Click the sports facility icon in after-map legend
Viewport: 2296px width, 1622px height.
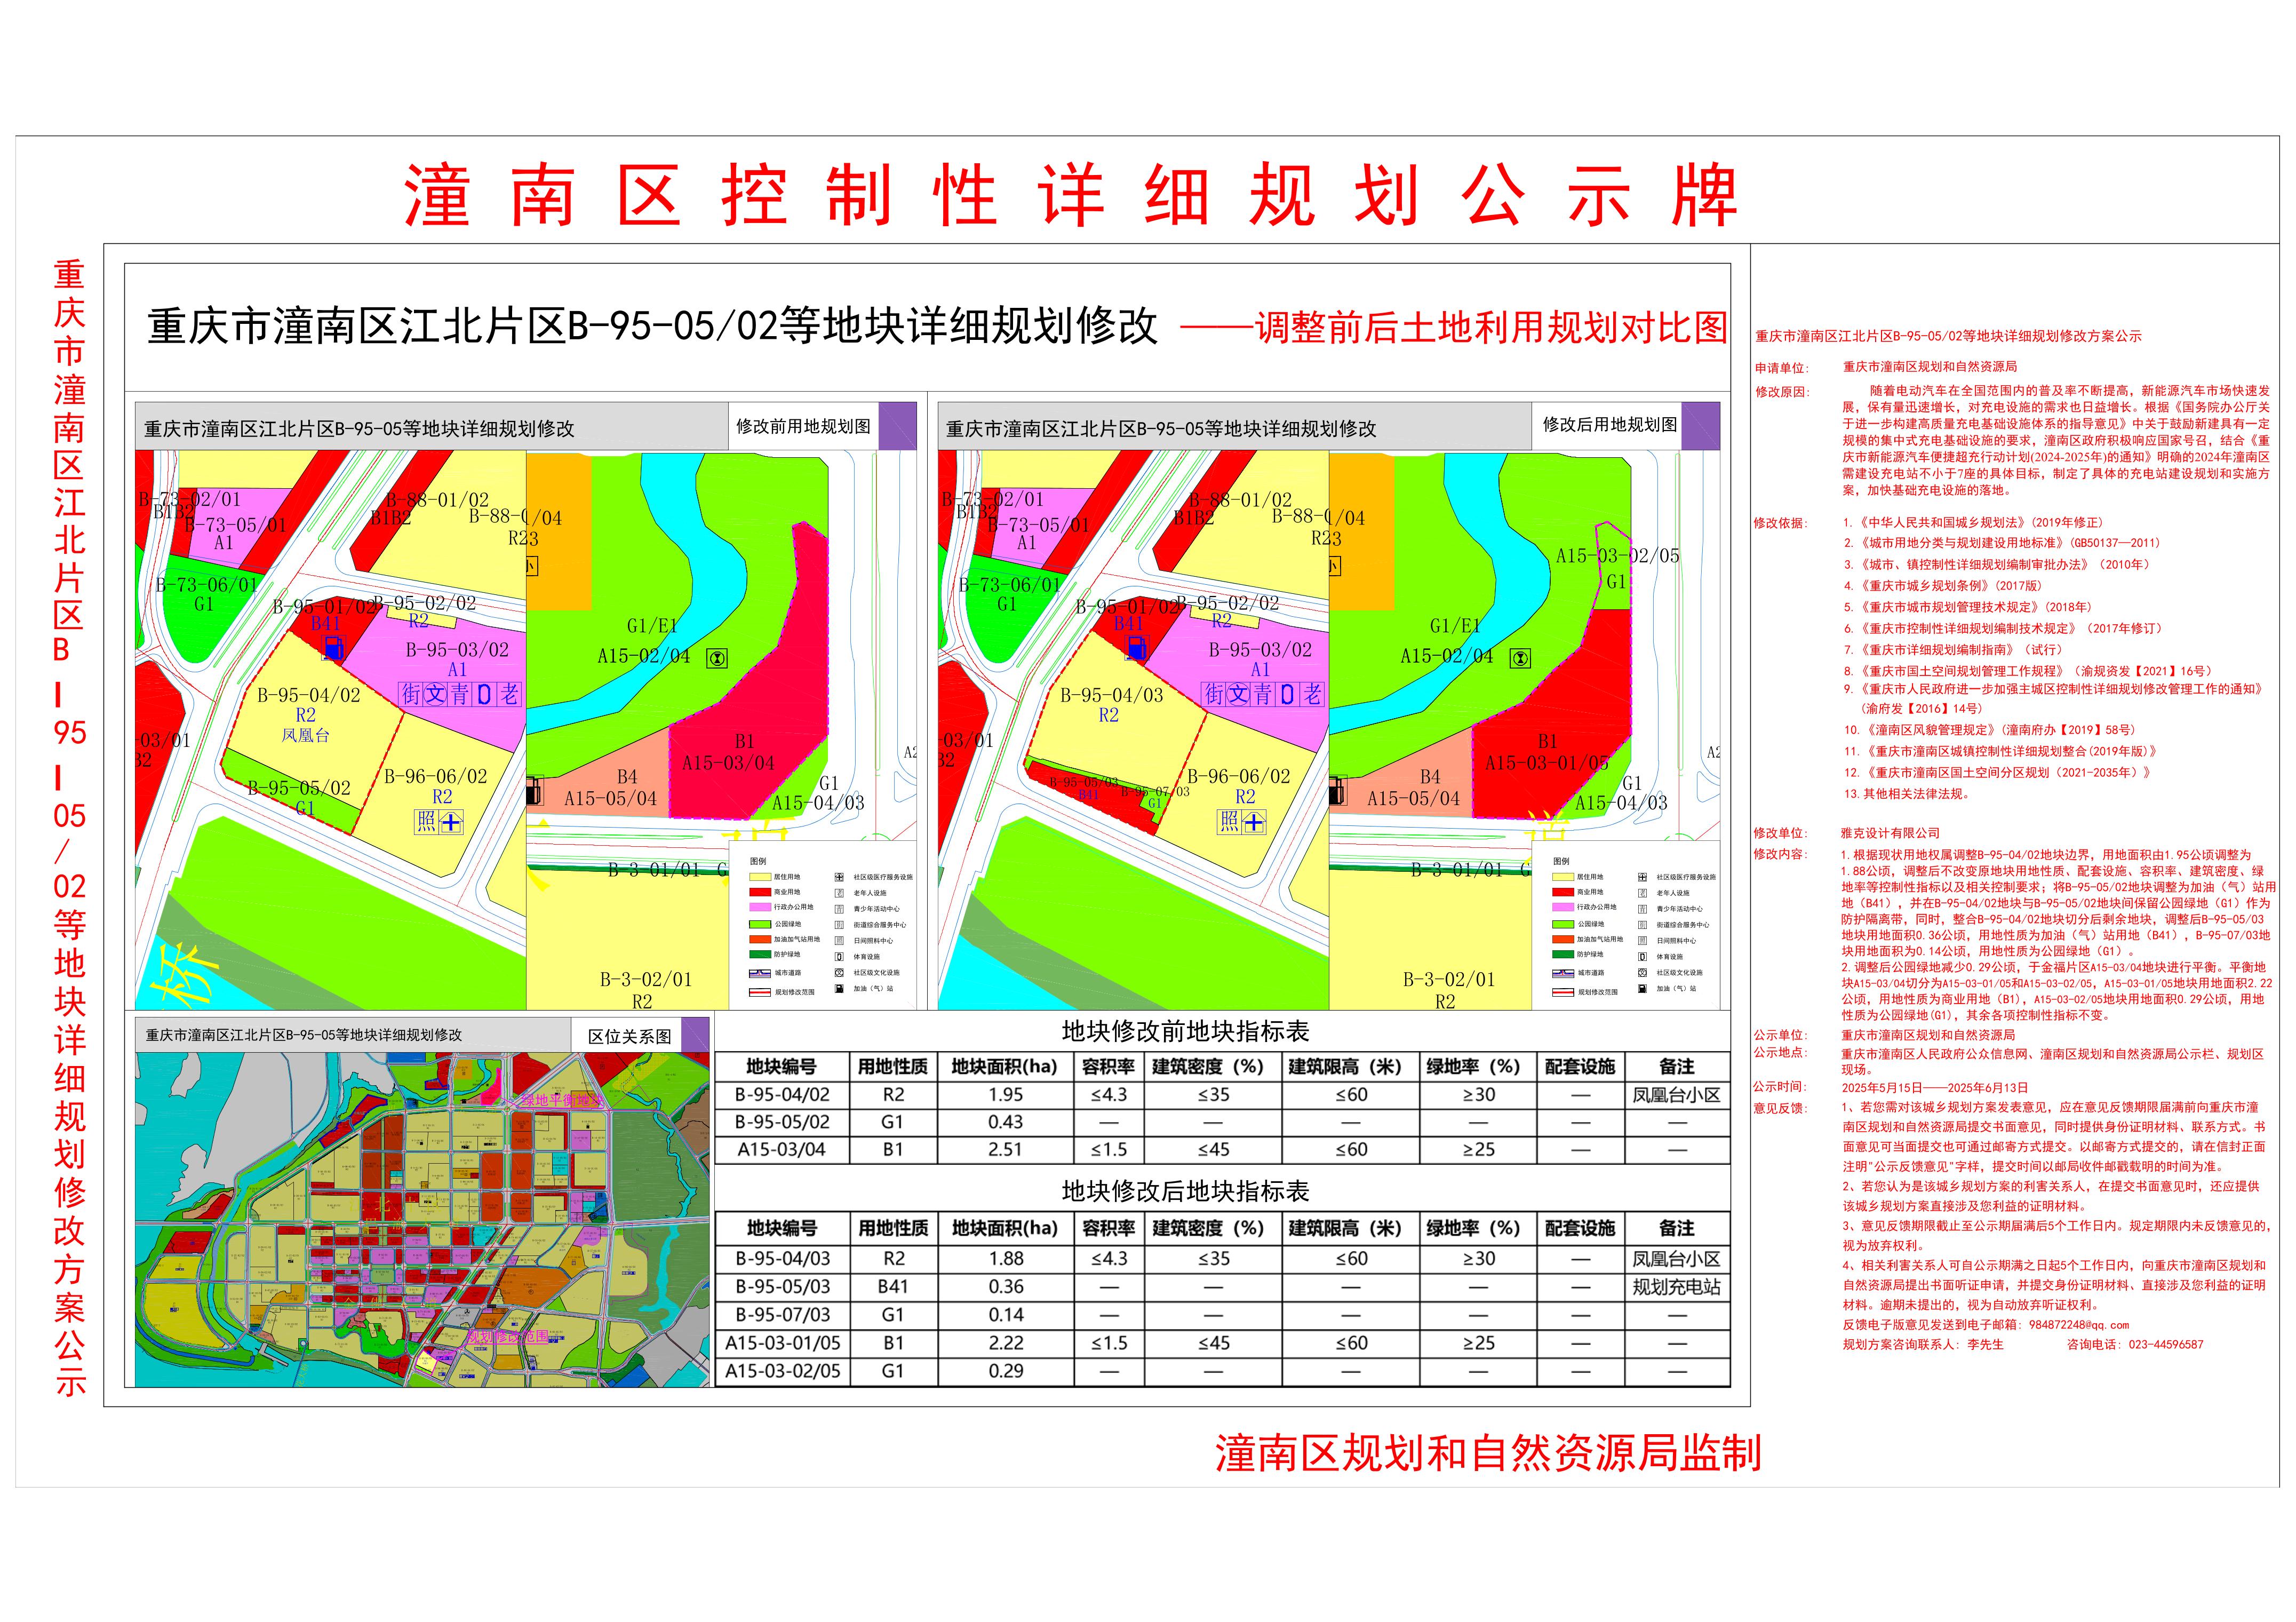pyautogui.click(x=1642, y=957)
